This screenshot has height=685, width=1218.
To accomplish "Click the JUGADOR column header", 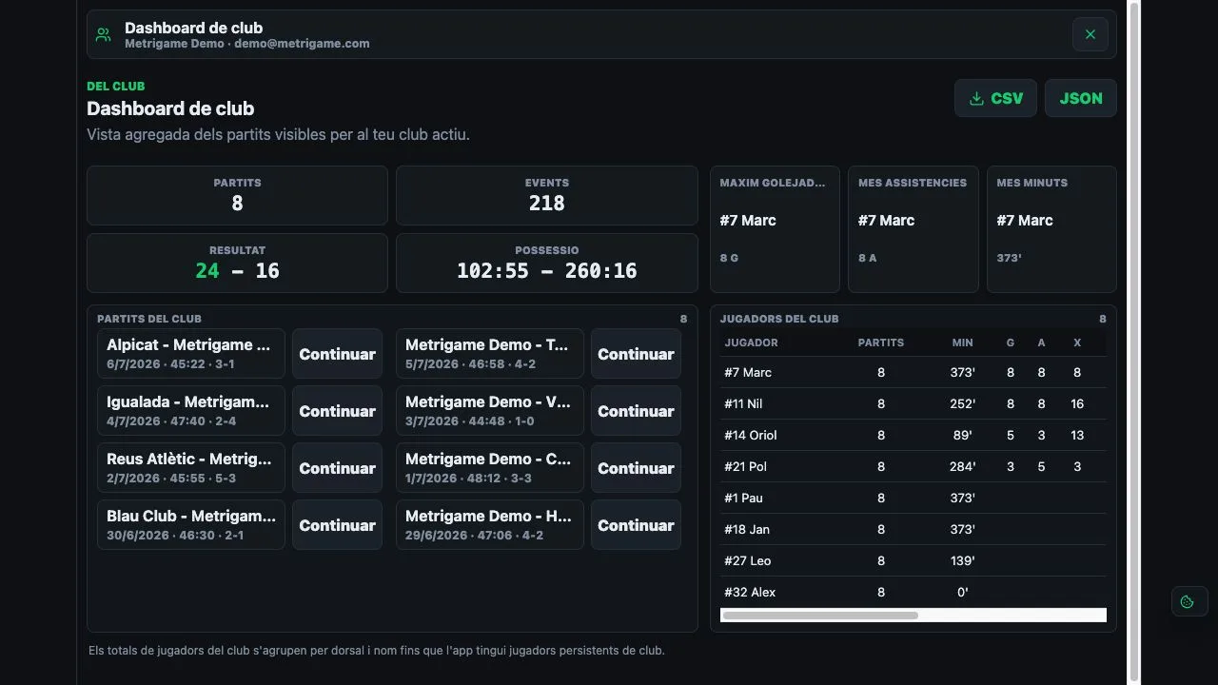I will pos(751,342).
